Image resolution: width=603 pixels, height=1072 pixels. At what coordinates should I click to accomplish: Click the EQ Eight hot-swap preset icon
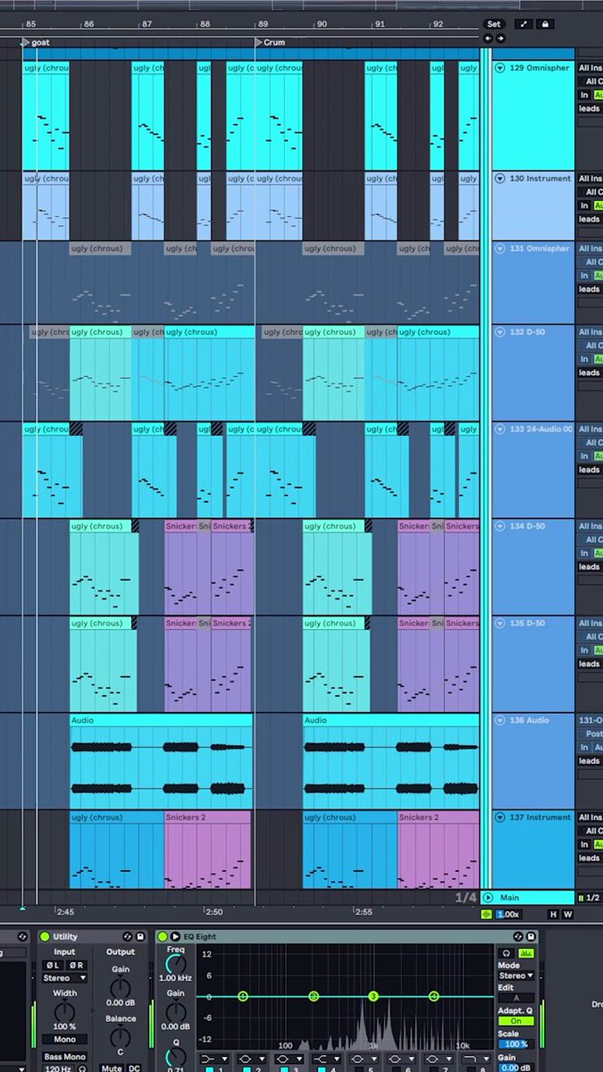pyautogui.click(x=518, y=936)
